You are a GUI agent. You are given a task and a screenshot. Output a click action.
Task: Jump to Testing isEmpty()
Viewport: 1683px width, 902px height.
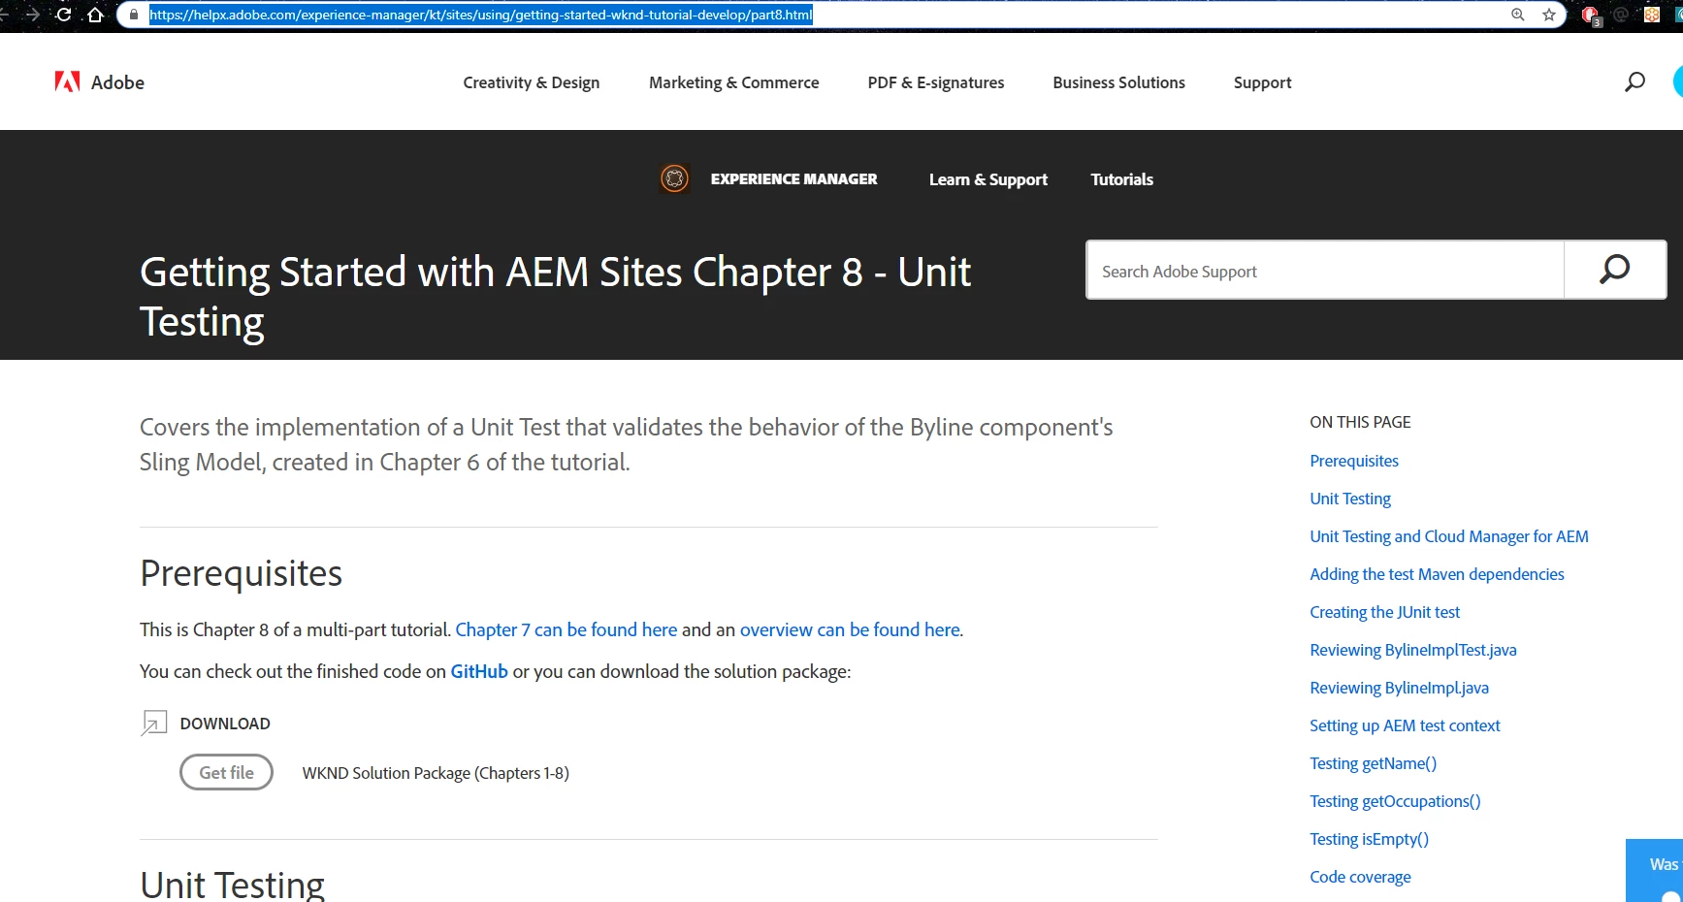coord(1369,839)
